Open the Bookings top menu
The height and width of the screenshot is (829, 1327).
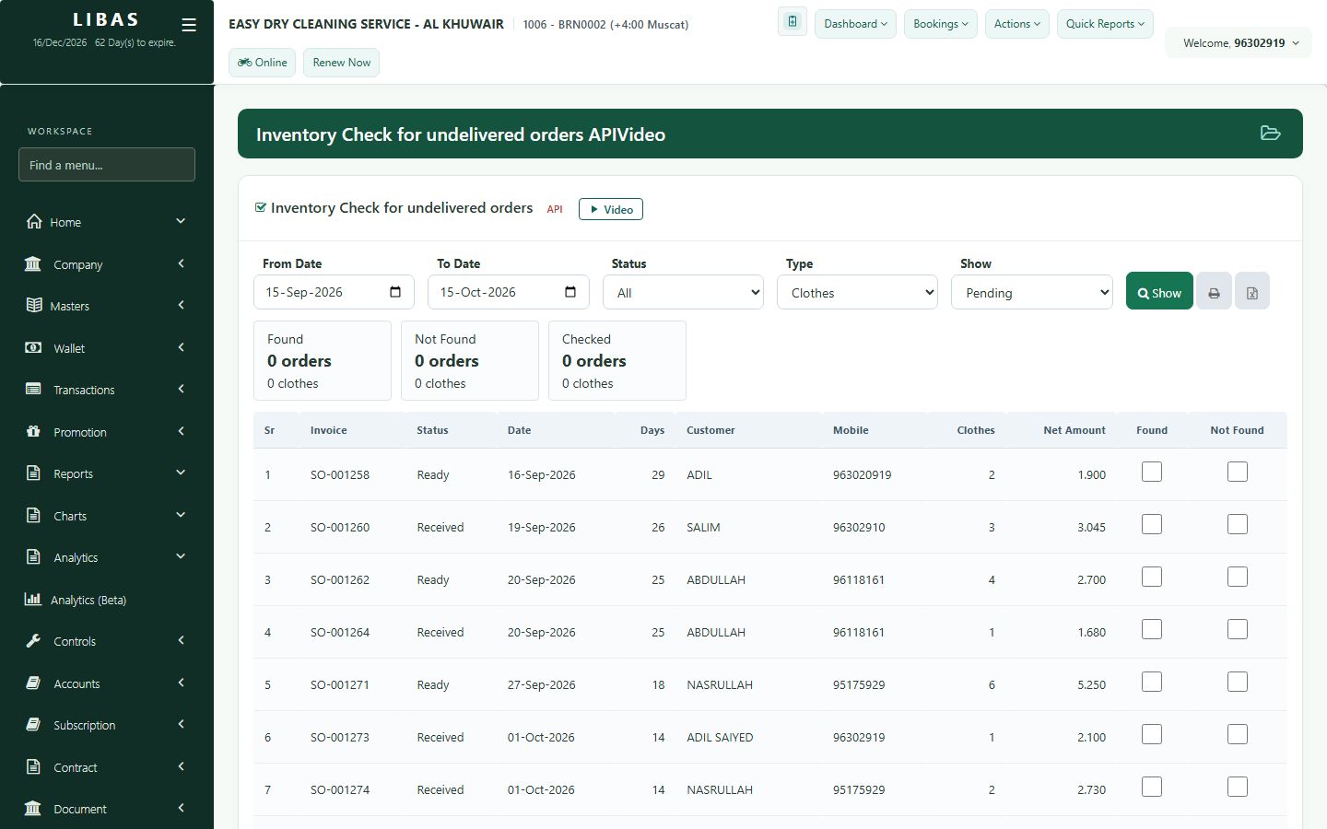(x=941, y=24)
